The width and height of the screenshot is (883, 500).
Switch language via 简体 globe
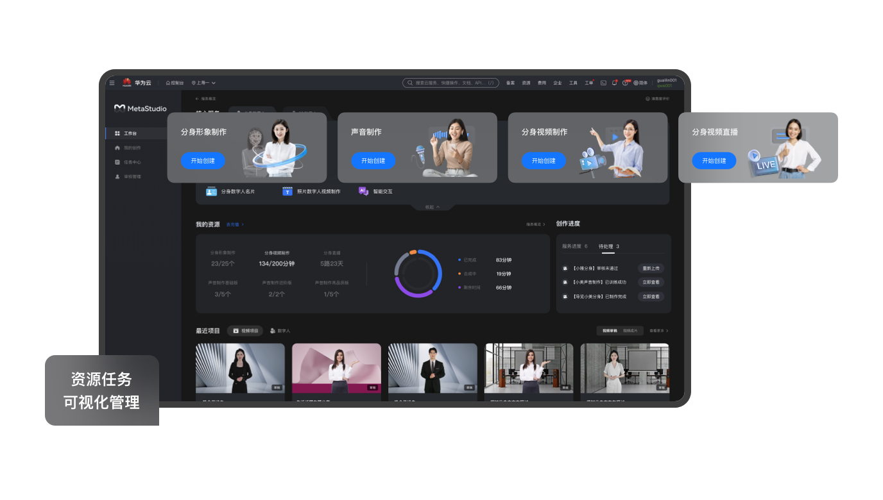pyautogui.click(x=640, y=83)
